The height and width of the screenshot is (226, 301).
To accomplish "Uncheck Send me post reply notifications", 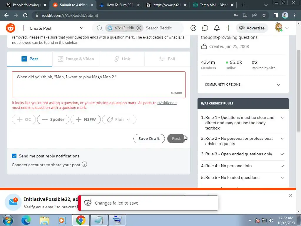I will click(14, 156).
